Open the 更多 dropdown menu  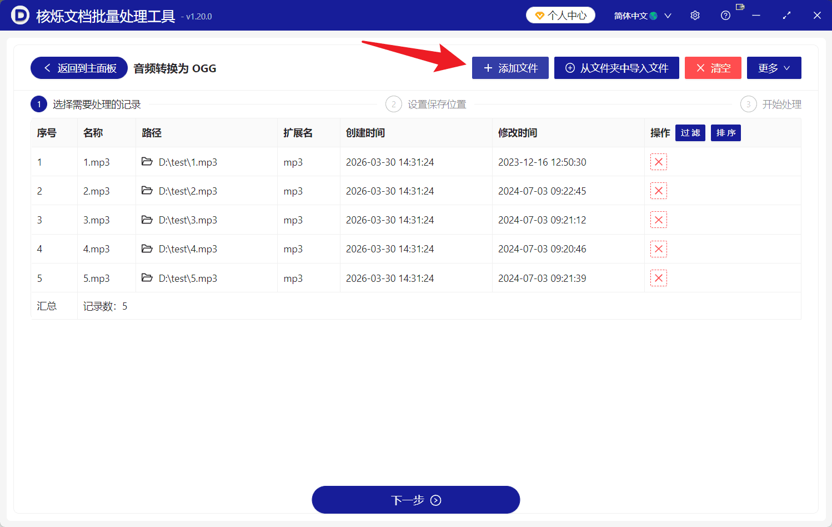[x=774, y=67]
